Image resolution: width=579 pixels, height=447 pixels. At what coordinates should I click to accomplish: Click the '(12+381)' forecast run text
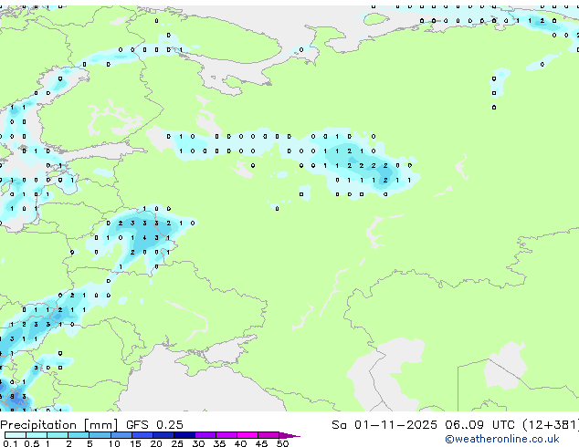551,425
